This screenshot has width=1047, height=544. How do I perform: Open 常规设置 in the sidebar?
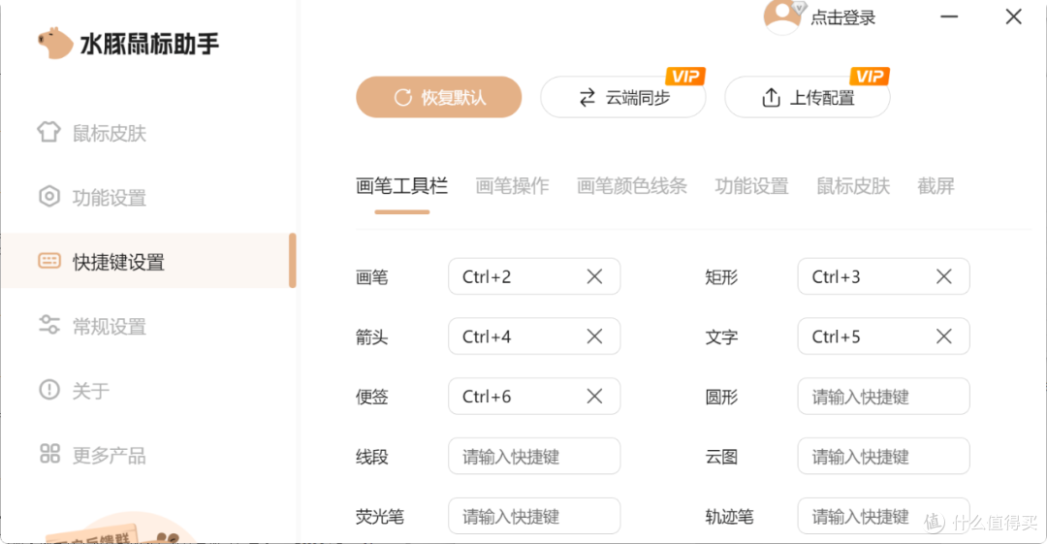tap(92, 326)
